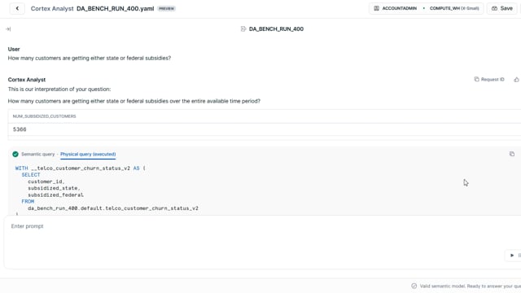Save the semantic model file
The width and height of the screenshot is (521, 293).
click(x=502, y=8)
